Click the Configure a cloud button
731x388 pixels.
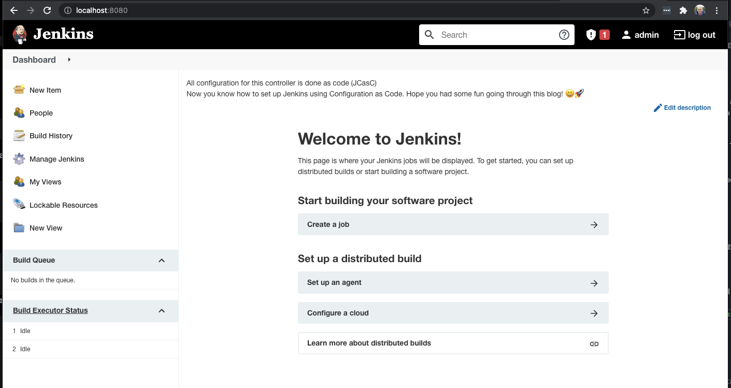click(x=453, y=313)
